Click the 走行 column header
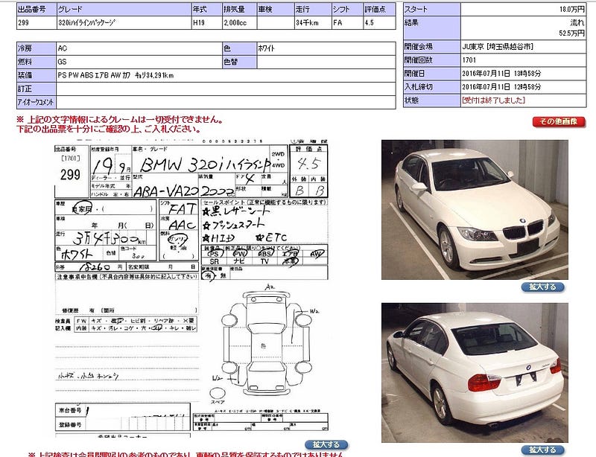596x457 pixels. 313,9
